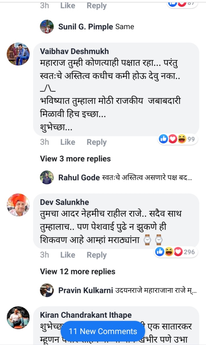Screen dimensions: 206x345
Task: Open Vaibhav Deshmukh's profile picture
Action: pyautogui.click(x=18, y=54)
